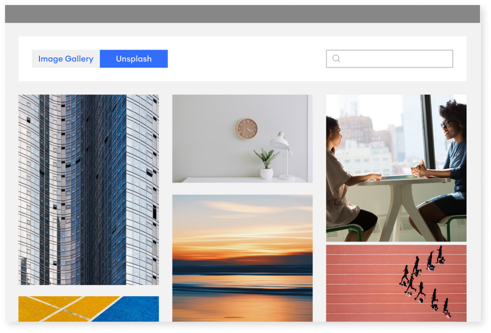491x333 pixels.
Task: Select the Unsplash tab
Action: pos(134,58)
